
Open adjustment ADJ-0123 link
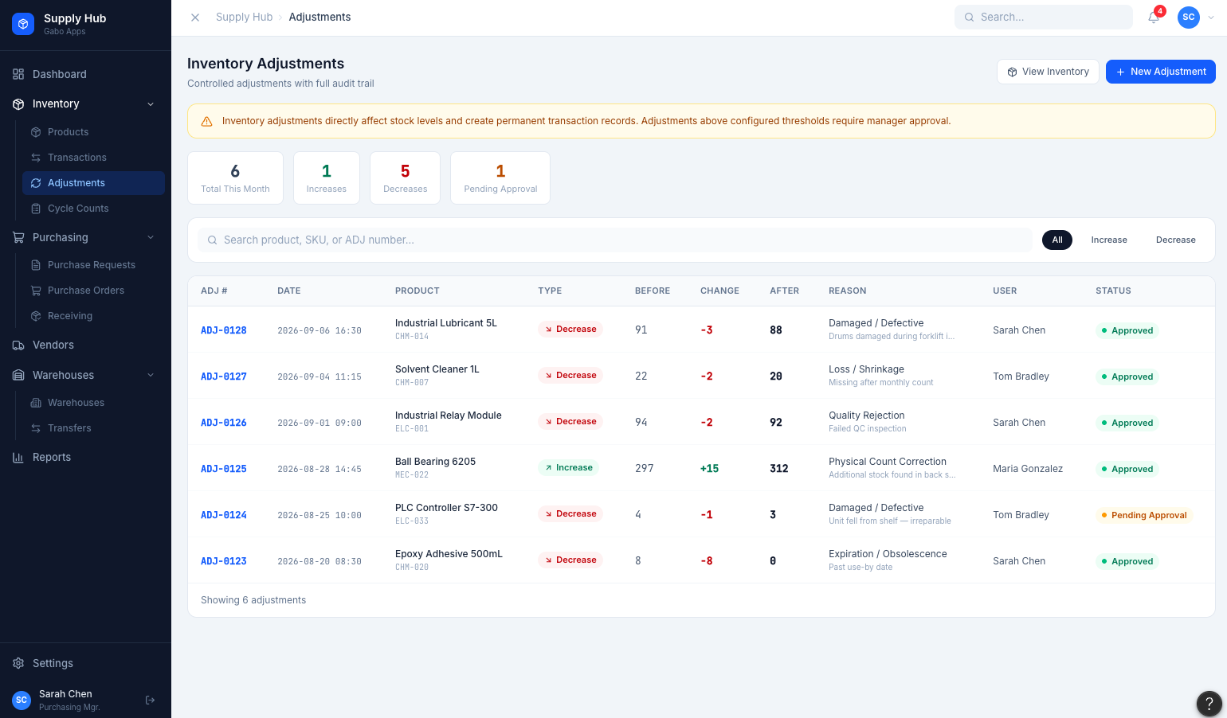(224, 561)
